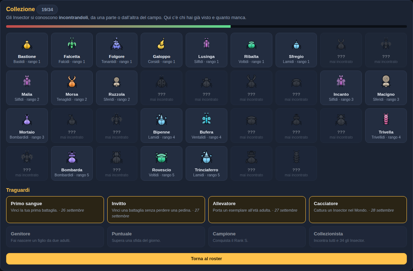This screenshot has height=271, width=413.
Task: Click the Cacciatore achievement card
Action: (358, 209)
